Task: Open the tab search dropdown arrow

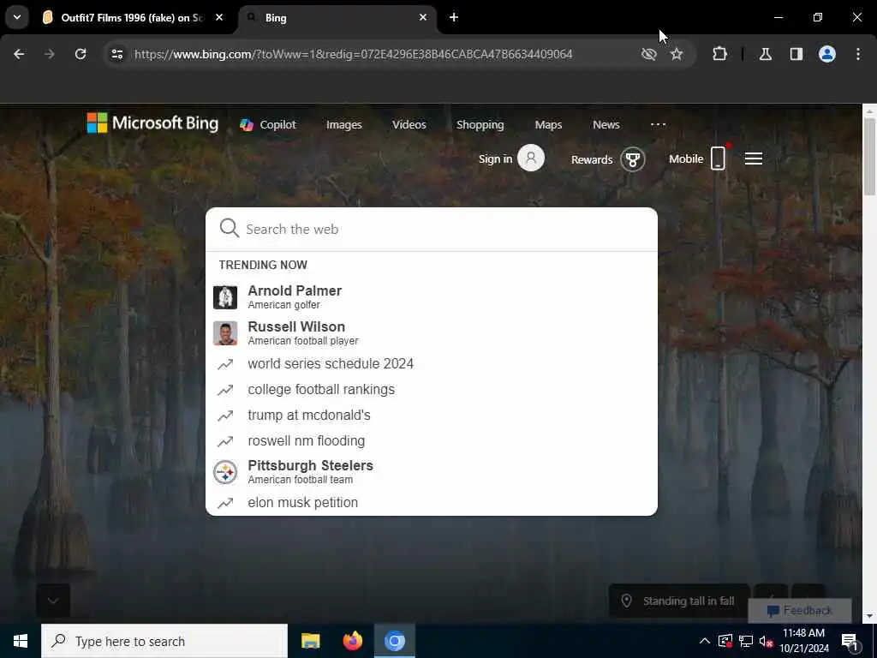Action: pos(17,17)
